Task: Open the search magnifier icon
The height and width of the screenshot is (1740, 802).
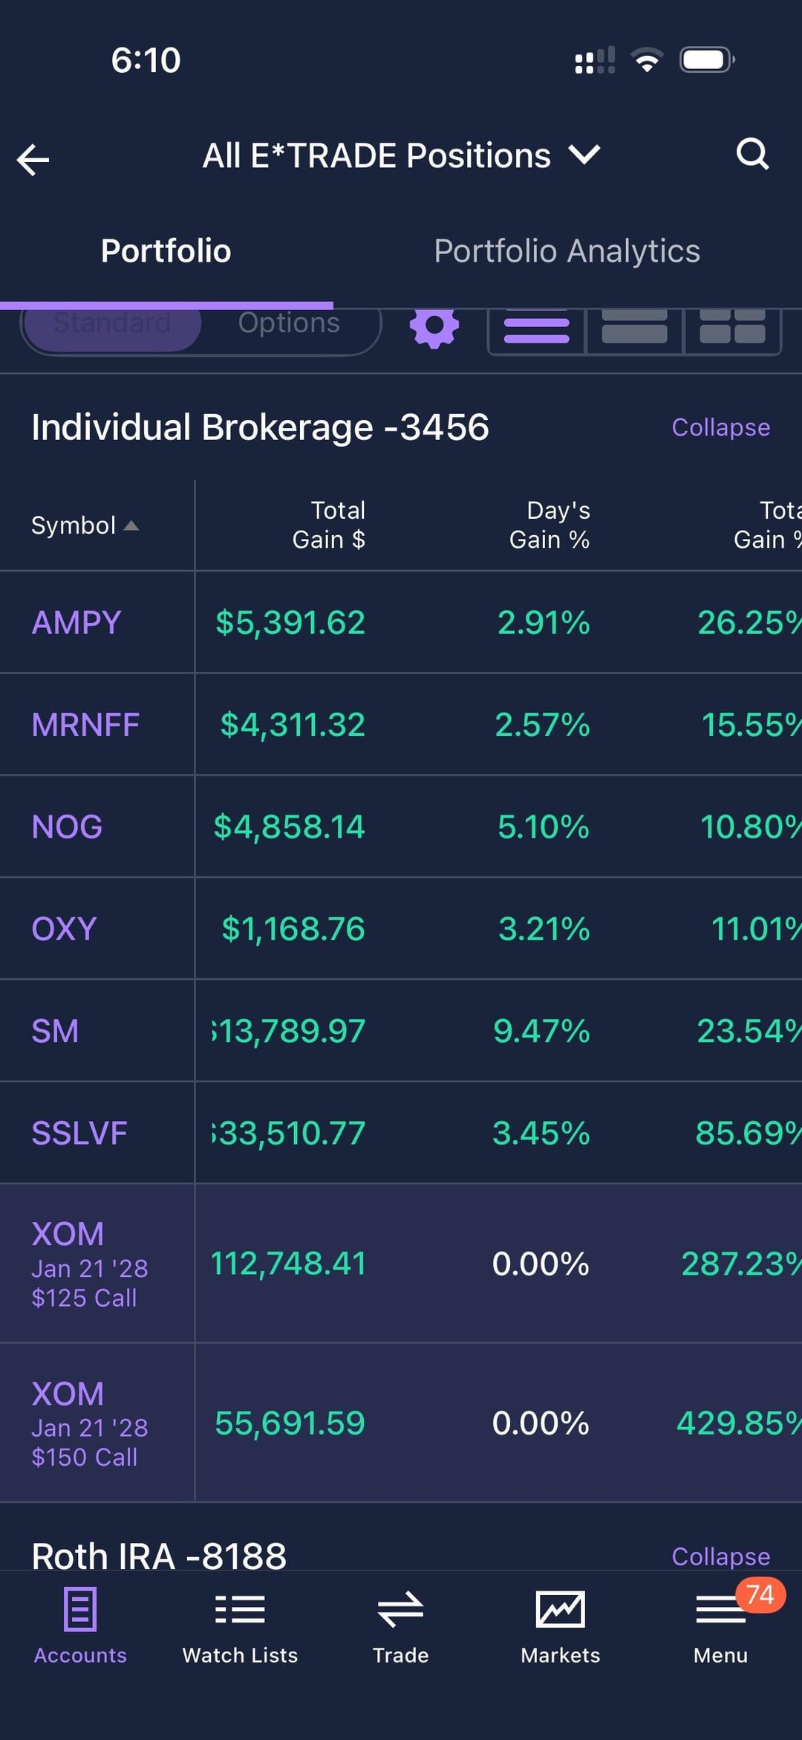Action: (x=752, y=155)
